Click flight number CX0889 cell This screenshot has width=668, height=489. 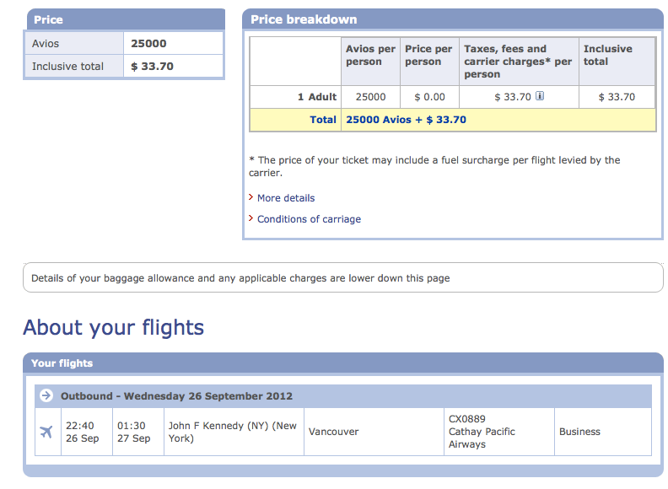[498, 432]
